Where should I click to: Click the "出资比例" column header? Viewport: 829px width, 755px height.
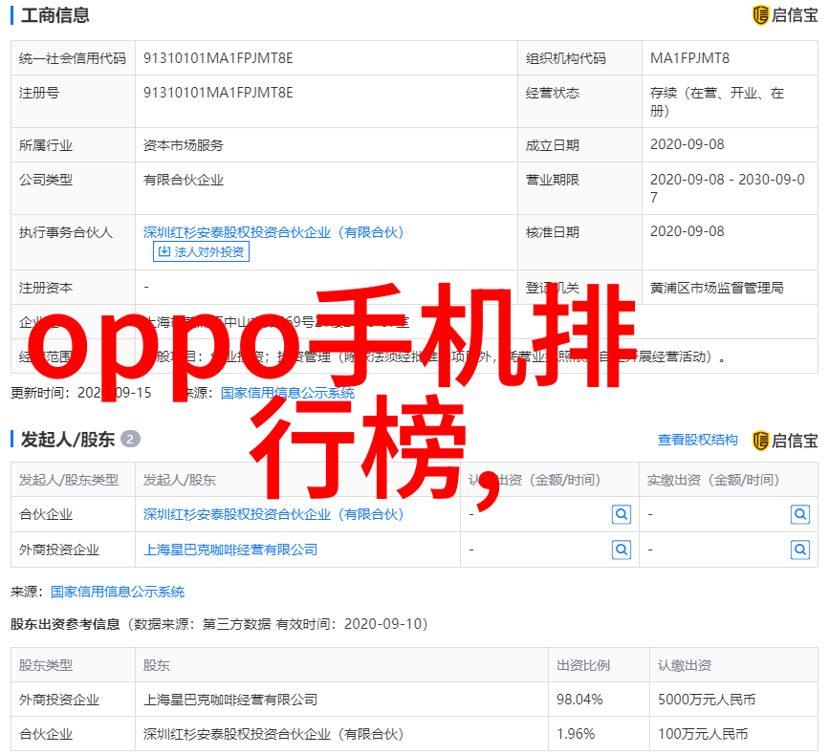583,665
